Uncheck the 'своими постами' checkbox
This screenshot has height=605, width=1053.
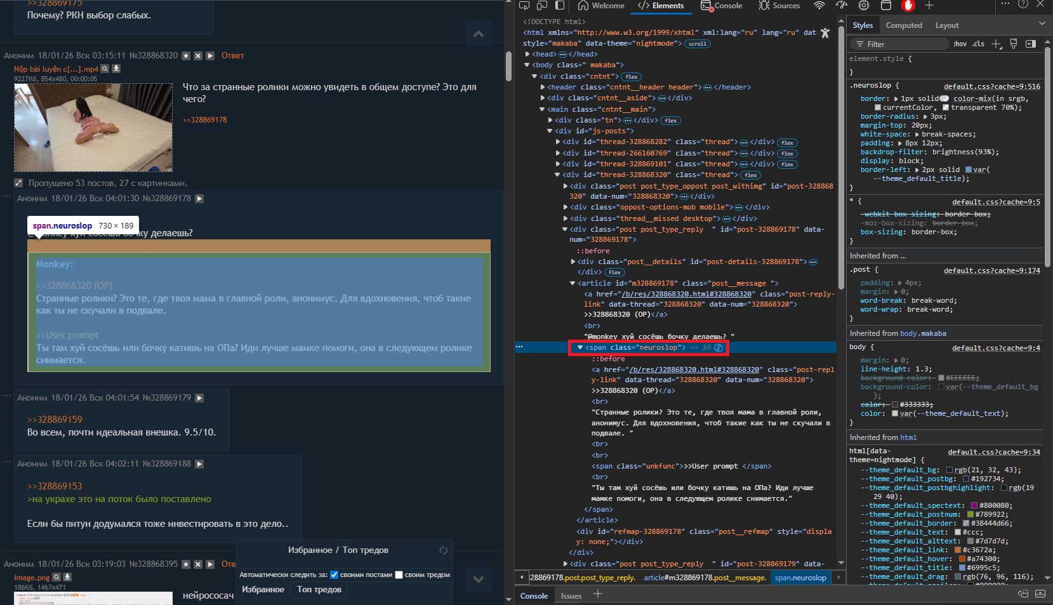(x=334, y=575)
